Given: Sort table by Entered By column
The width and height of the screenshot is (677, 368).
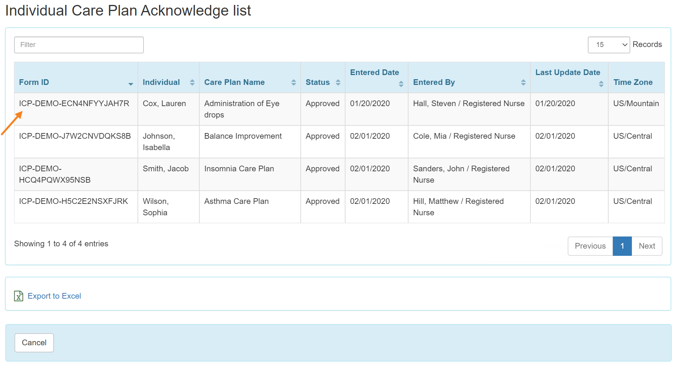Looking at the screenshot, I should (x=523, y=83).
